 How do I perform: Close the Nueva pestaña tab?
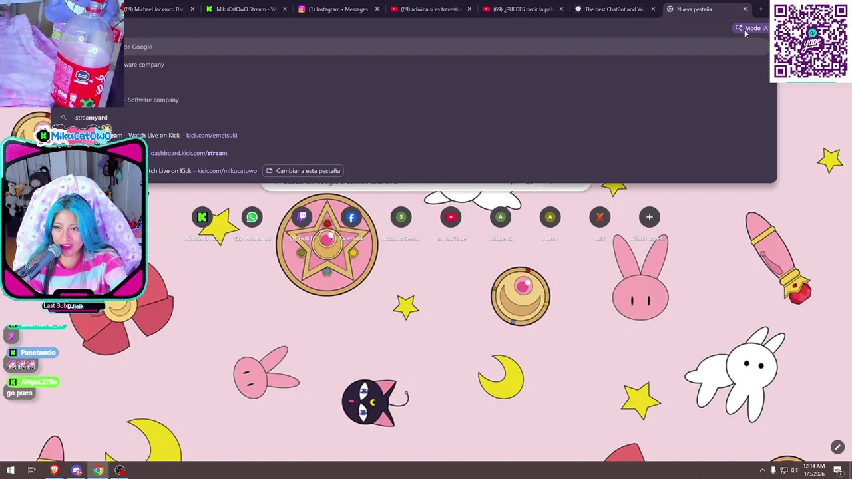[745, 9]
